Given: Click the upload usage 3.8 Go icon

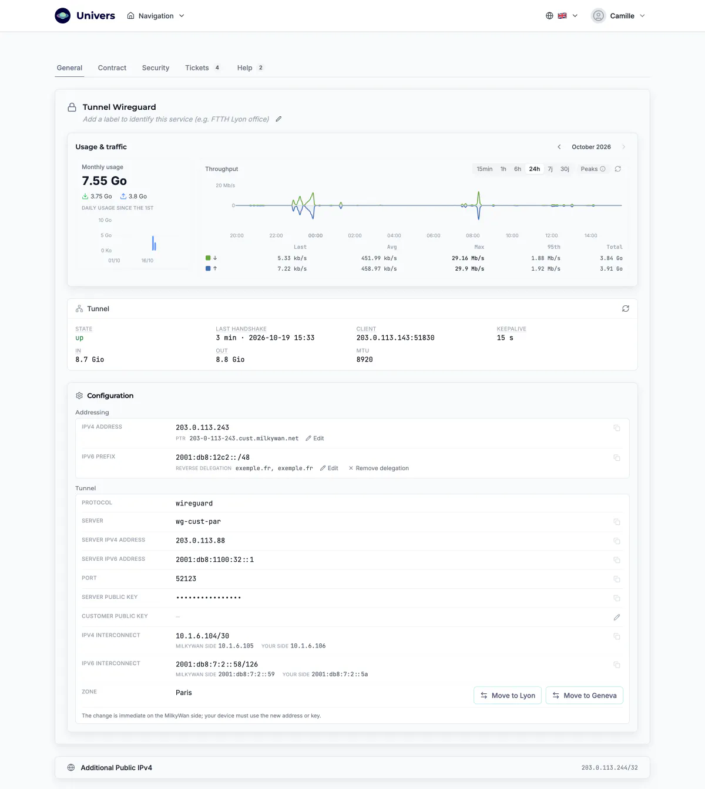Looking at the screenshot, I should (x=123, y=197).
